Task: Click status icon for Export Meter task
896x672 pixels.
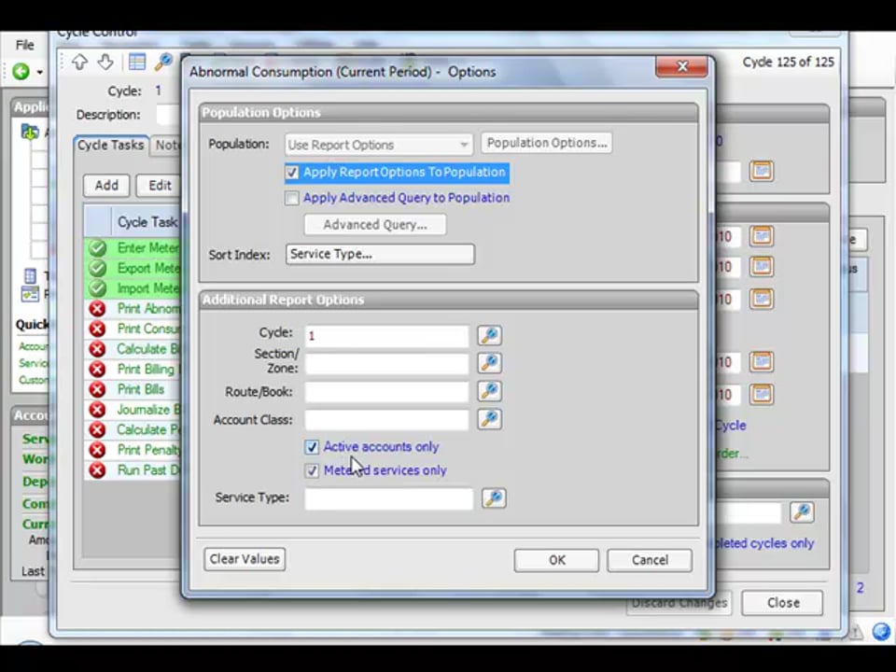Action: 98,268
